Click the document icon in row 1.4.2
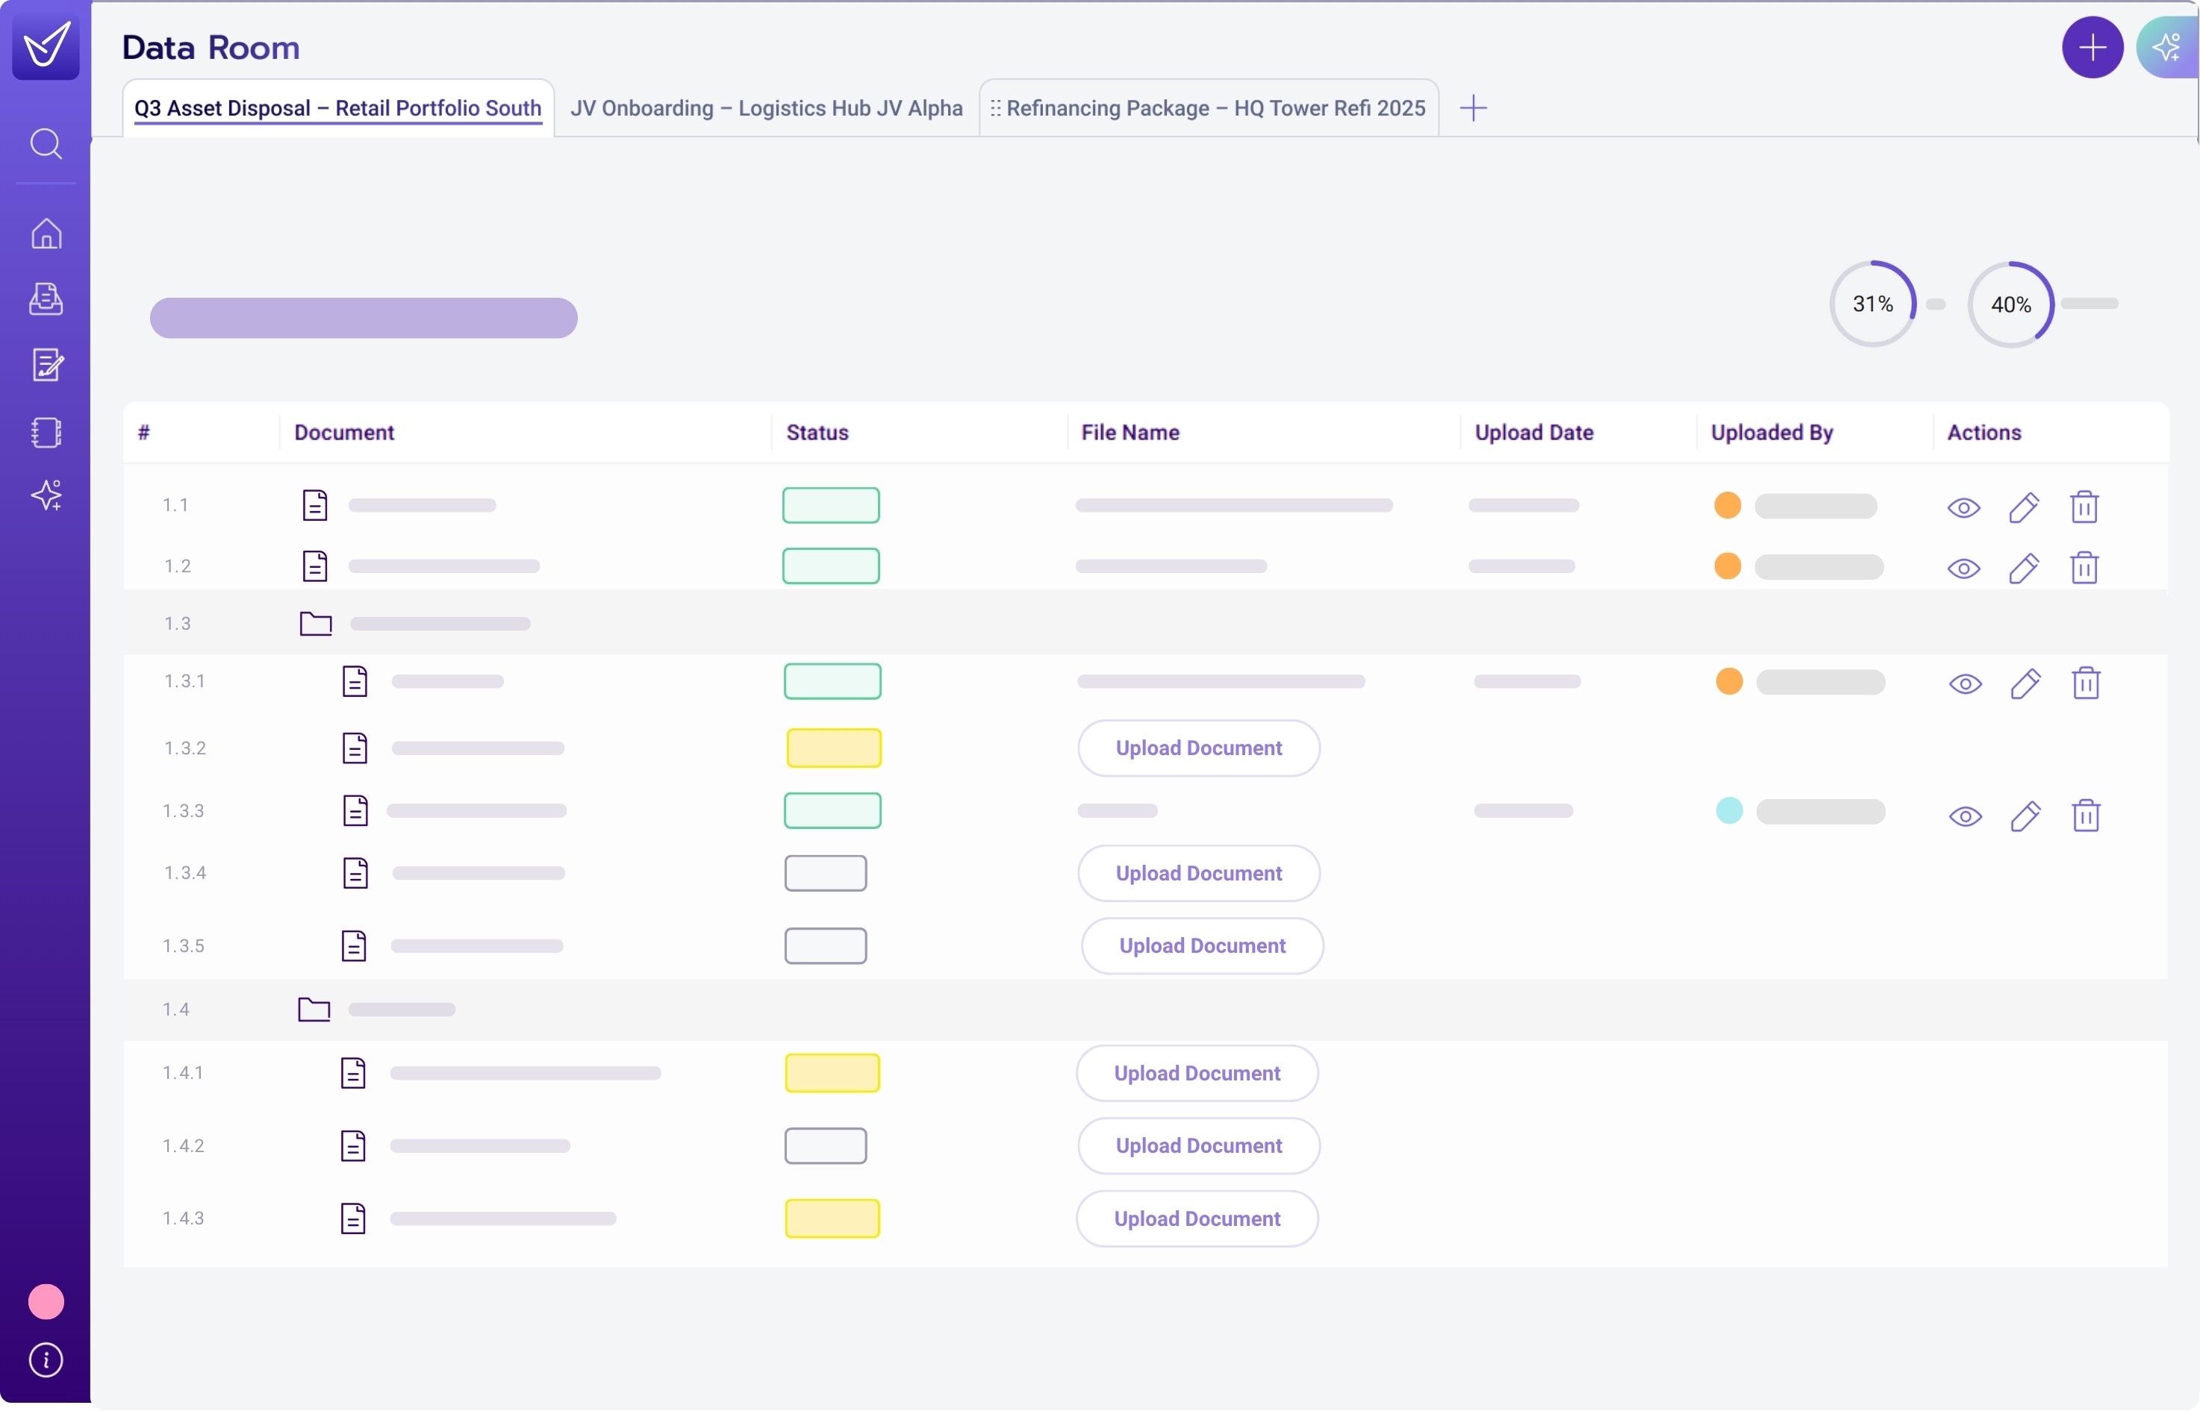The image size is (2200, 1411). click(x=353, y=1146)
